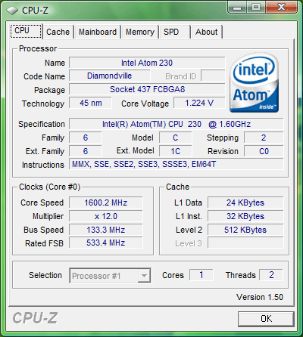Viewport: 303px width, 337px height.
Task: Click the Cores value '1'
Action: [x=201, y=275]
